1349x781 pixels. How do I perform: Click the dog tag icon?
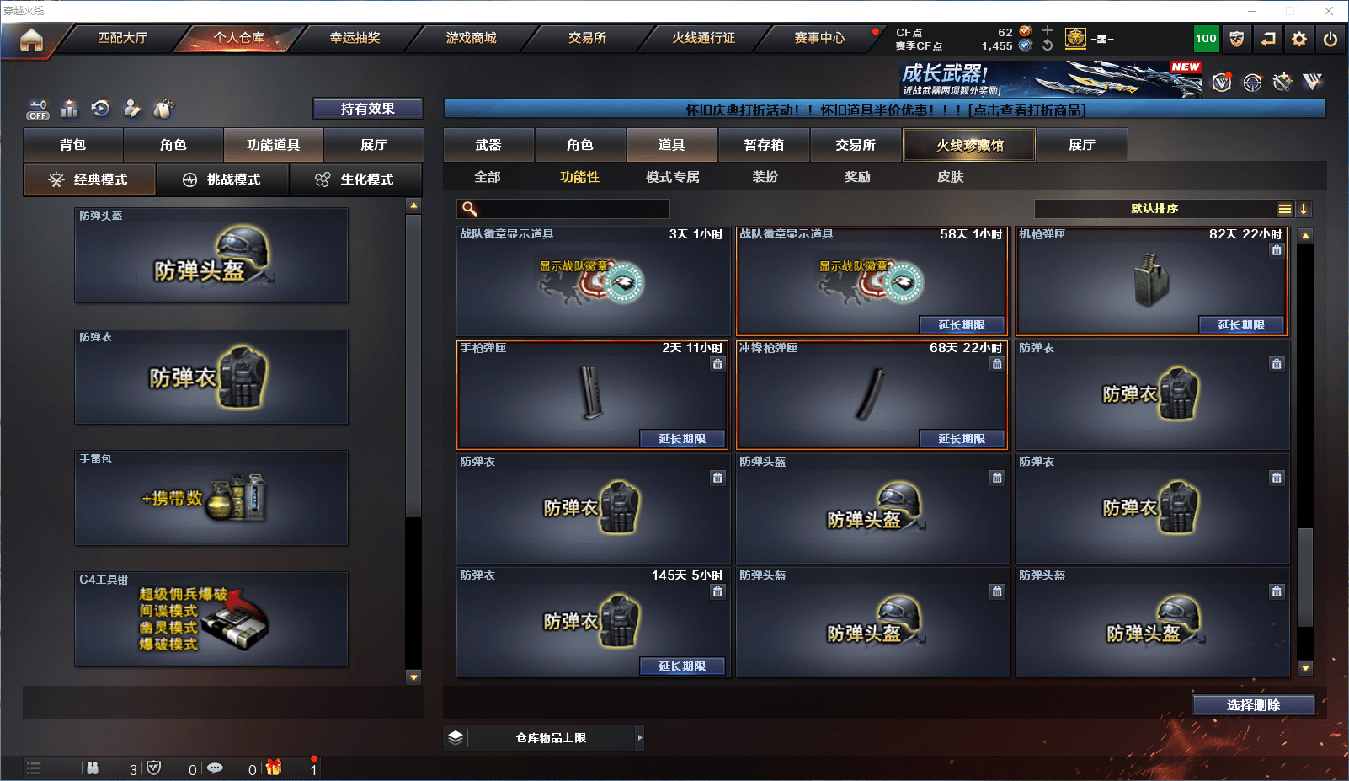(163, 109)
